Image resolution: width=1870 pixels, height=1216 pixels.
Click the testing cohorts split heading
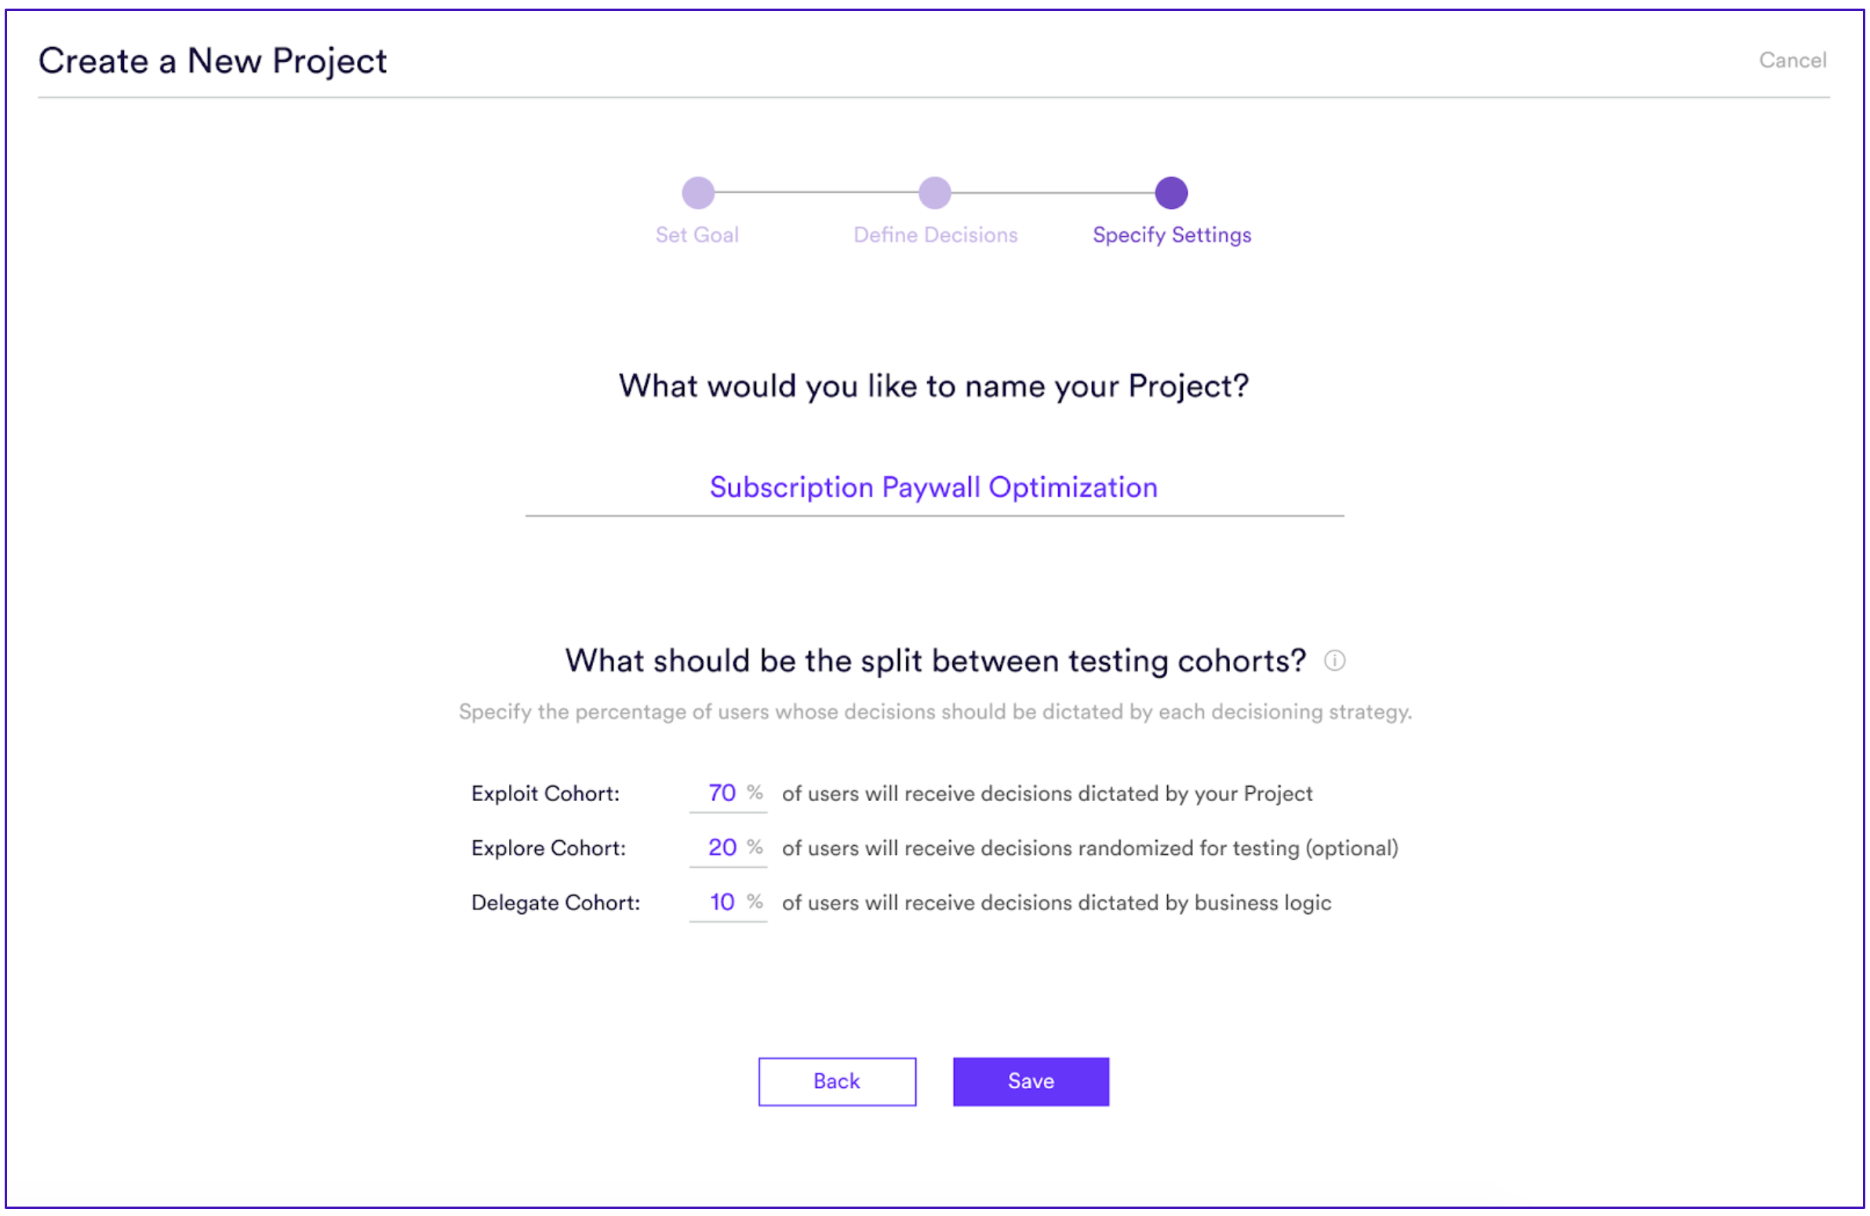tap(935, 661)
